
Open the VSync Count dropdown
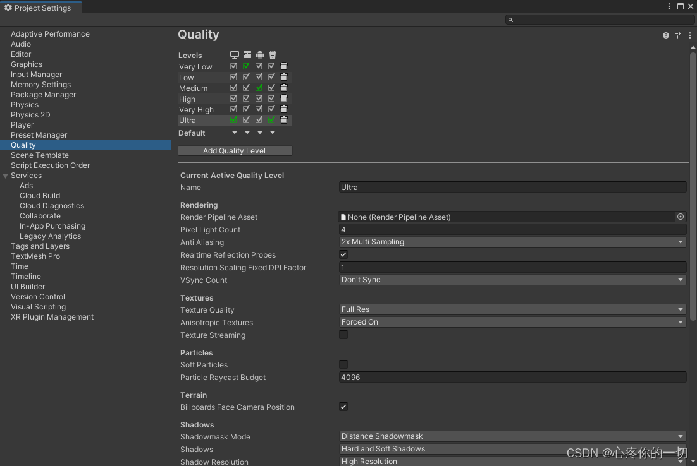point(512,280)
